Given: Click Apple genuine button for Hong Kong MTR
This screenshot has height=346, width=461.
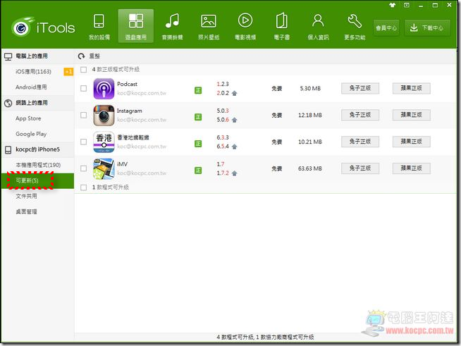Looking at the screenshot, I should 412,142.
